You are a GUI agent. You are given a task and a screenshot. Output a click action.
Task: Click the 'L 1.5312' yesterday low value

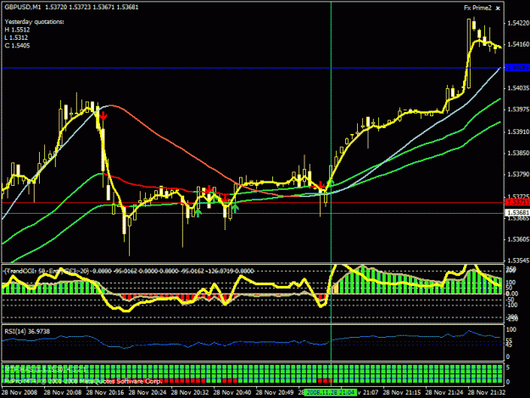(16, 37)
